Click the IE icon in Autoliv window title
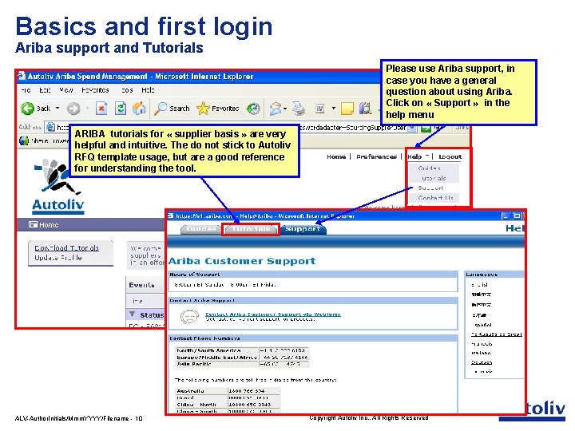The image size is (575, 431). (x=22, y=76)
